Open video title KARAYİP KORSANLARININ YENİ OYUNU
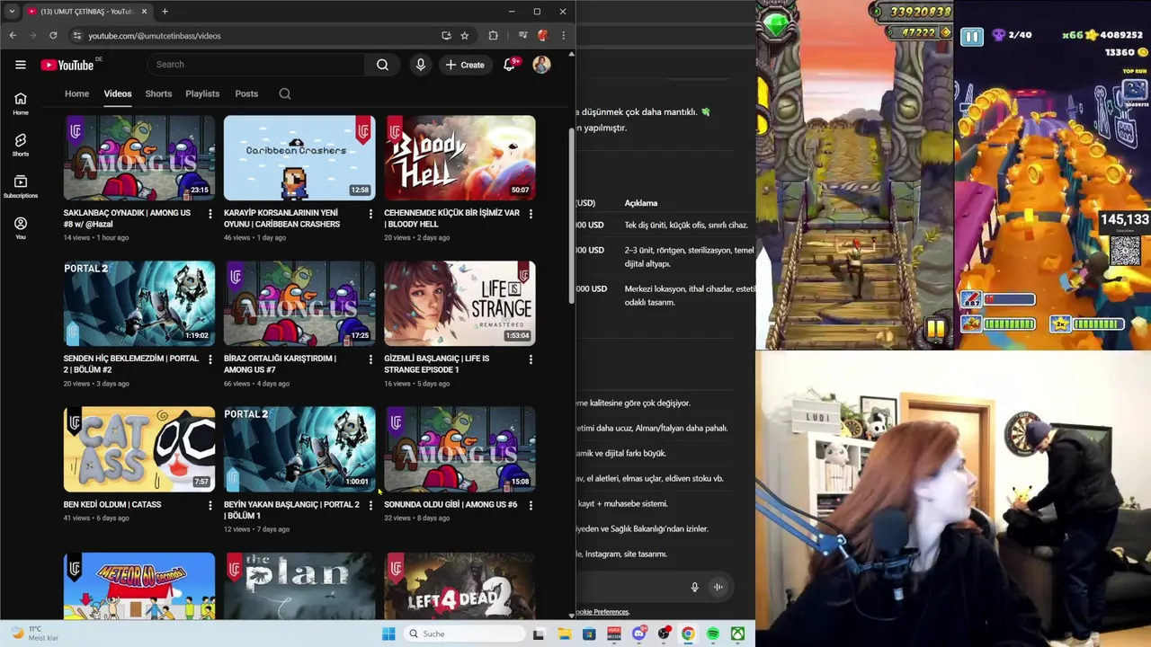1151x647 pixels. point(281,218)
